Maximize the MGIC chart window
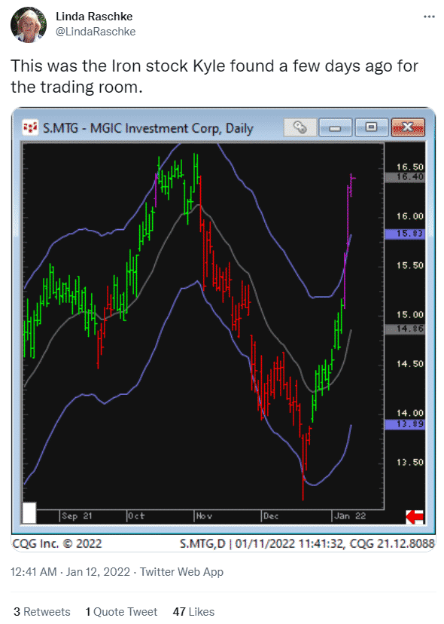Viewport: 444px width, 624px height. click(x=371, y=128)
